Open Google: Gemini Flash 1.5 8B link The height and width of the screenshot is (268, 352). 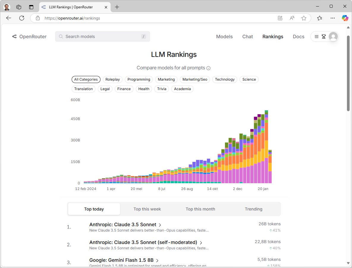pos(122,260)
